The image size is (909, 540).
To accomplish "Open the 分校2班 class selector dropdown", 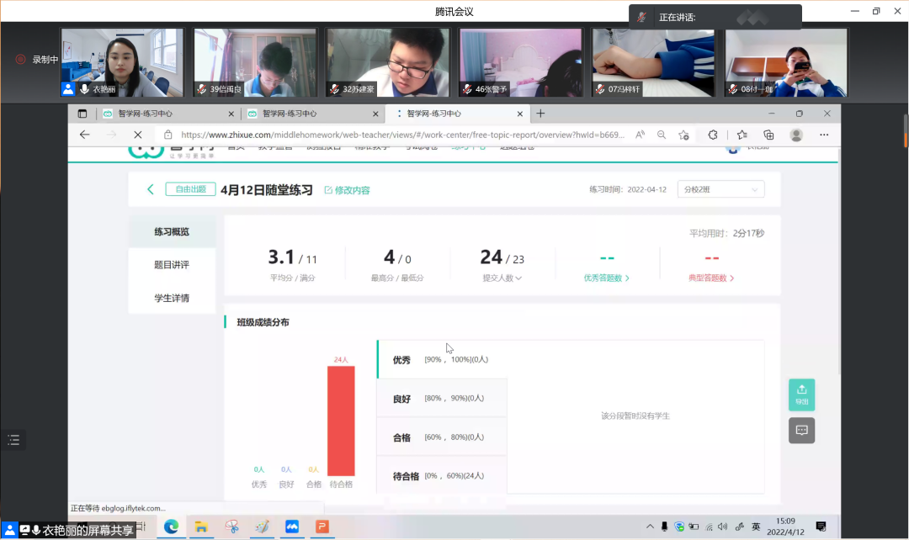I will click(720, 188).
